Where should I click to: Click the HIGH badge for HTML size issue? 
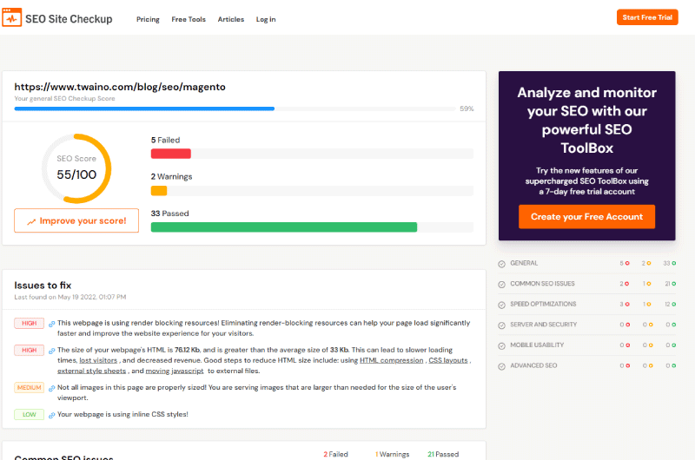30,350
